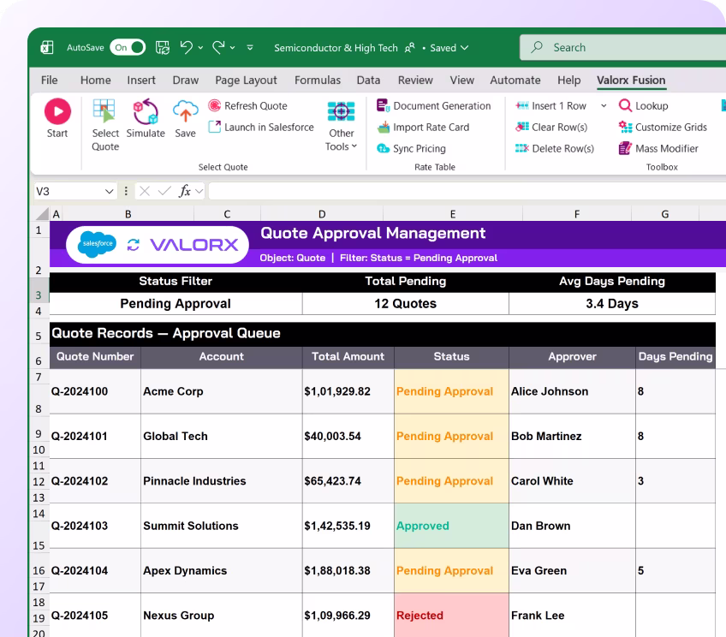Click the Days Pending column heading
The width and height of the screenshot is (726, 637).
tap(675, 356)
